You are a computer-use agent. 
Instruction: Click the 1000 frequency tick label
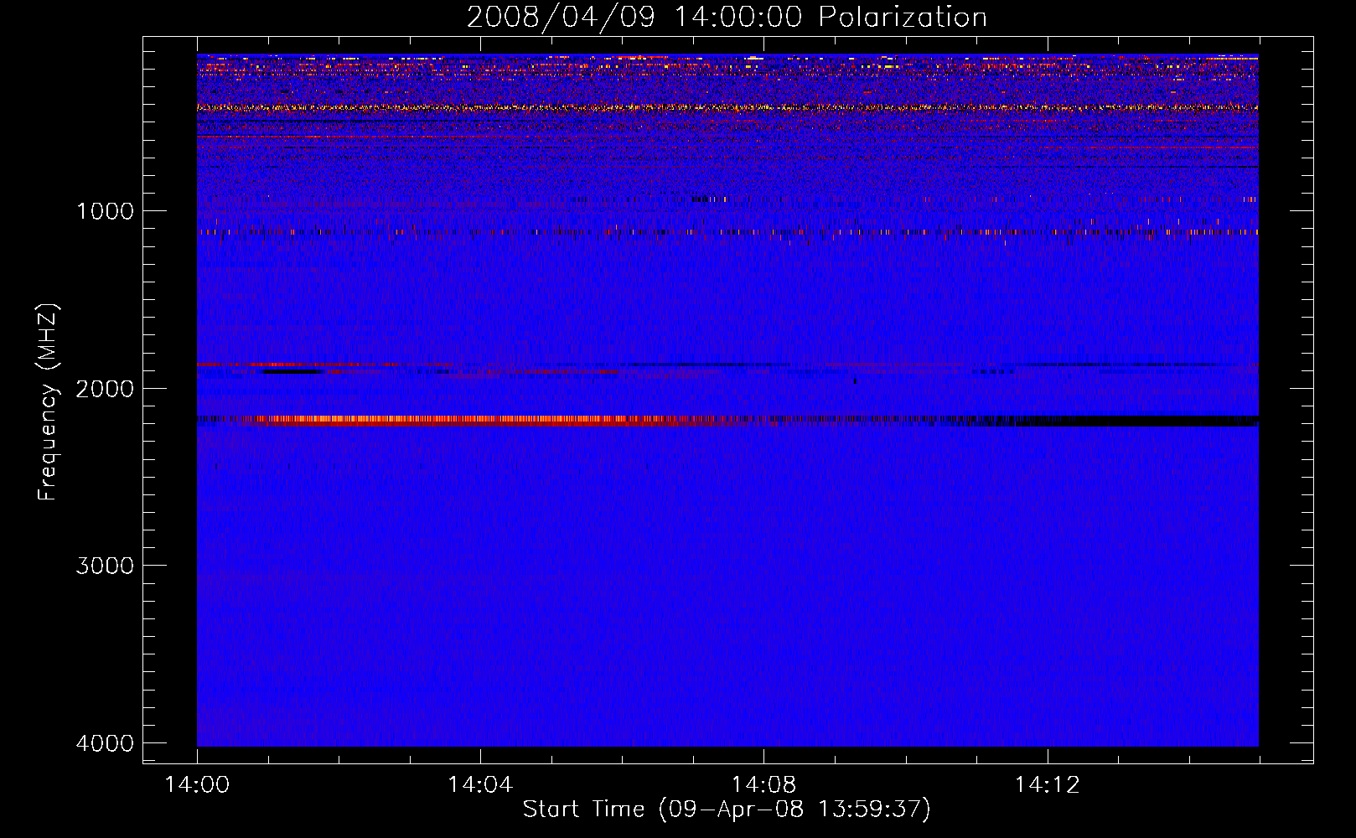coord(105,211)
